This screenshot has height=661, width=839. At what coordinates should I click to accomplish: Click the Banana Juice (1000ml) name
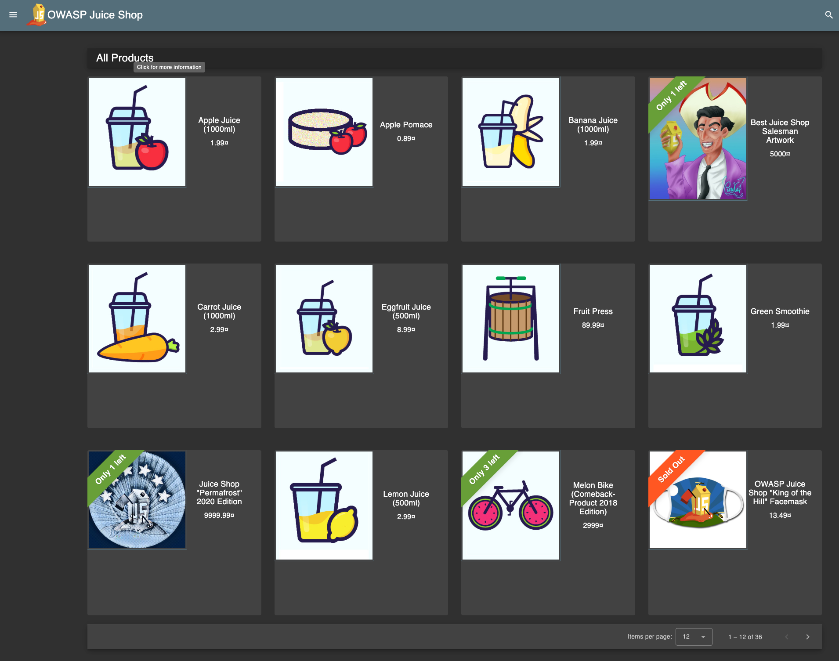point(593,125)
